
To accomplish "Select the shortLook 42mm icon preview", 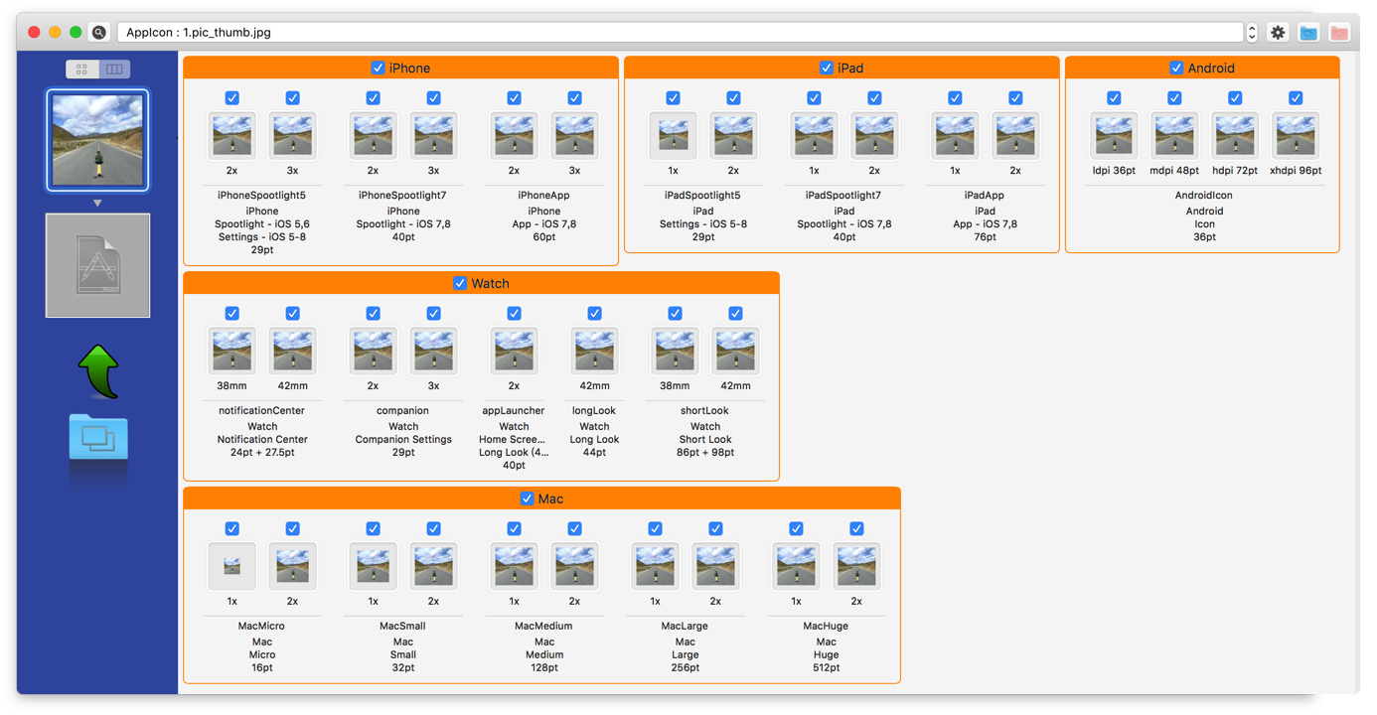I will click(x=735, y=351).
